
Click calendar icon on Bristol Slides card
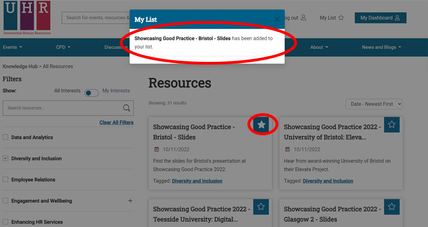(156, 149)
